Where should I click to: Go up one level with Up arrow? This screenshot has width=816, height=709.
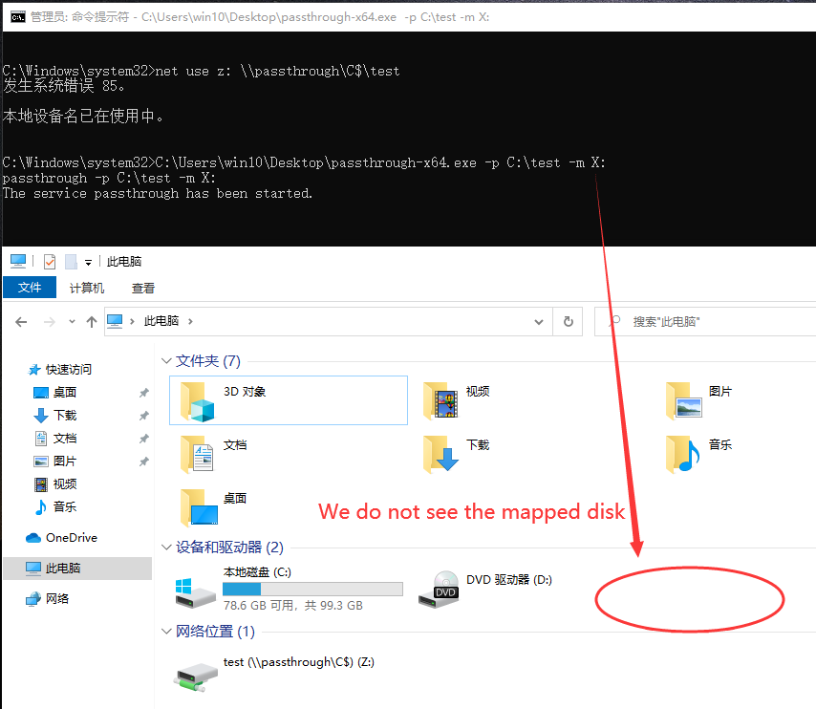coord(92,322)
